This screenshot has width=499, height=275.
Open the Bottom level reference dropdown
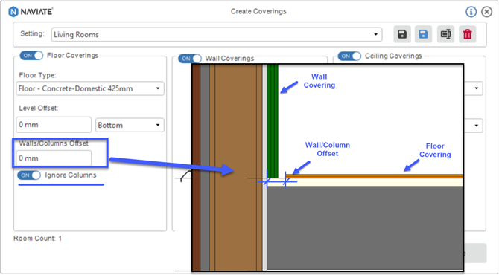pos(130,125)
